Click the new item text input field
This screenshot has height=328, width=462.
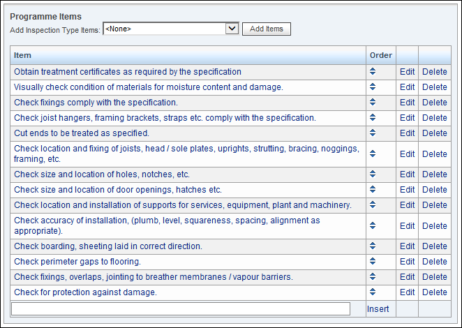tap(181, 309)
